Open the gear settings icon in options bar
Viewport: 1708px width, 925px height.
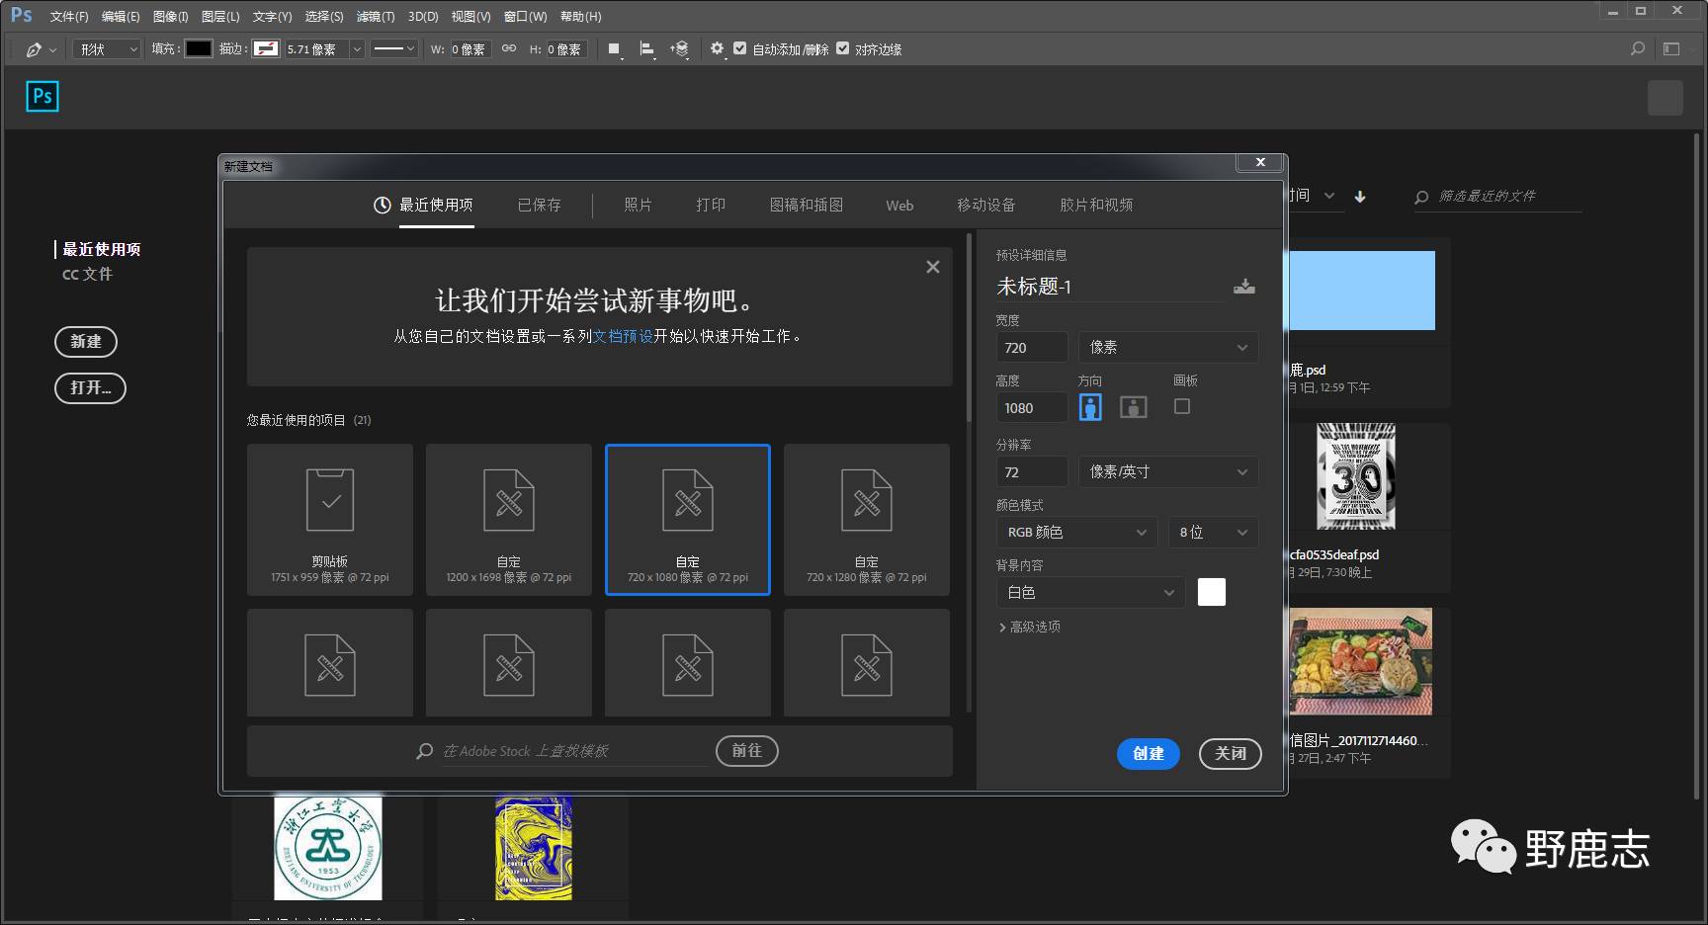click(717, 48)
